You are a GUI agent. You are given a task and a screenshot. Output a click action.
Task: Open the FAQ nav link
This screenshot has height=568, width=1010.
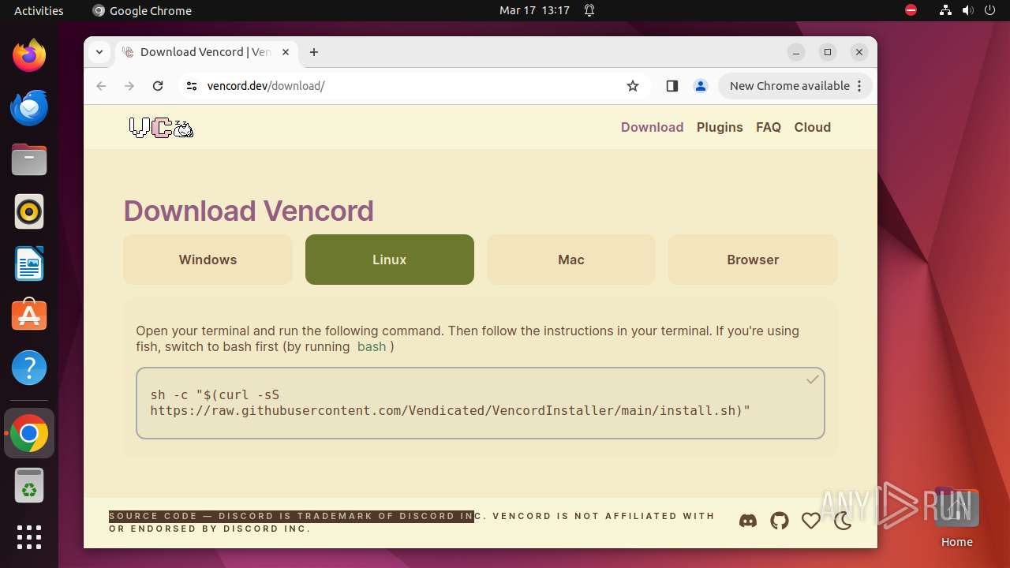pos(769,127)
